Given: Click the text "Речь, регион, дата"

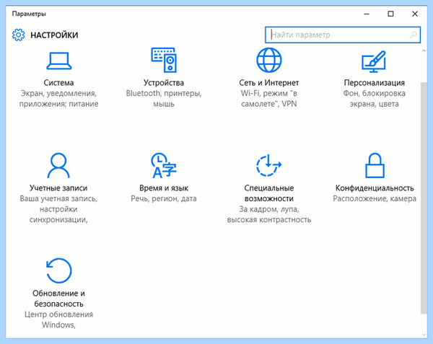Looking at the screenshot, I should coord(164,198).
